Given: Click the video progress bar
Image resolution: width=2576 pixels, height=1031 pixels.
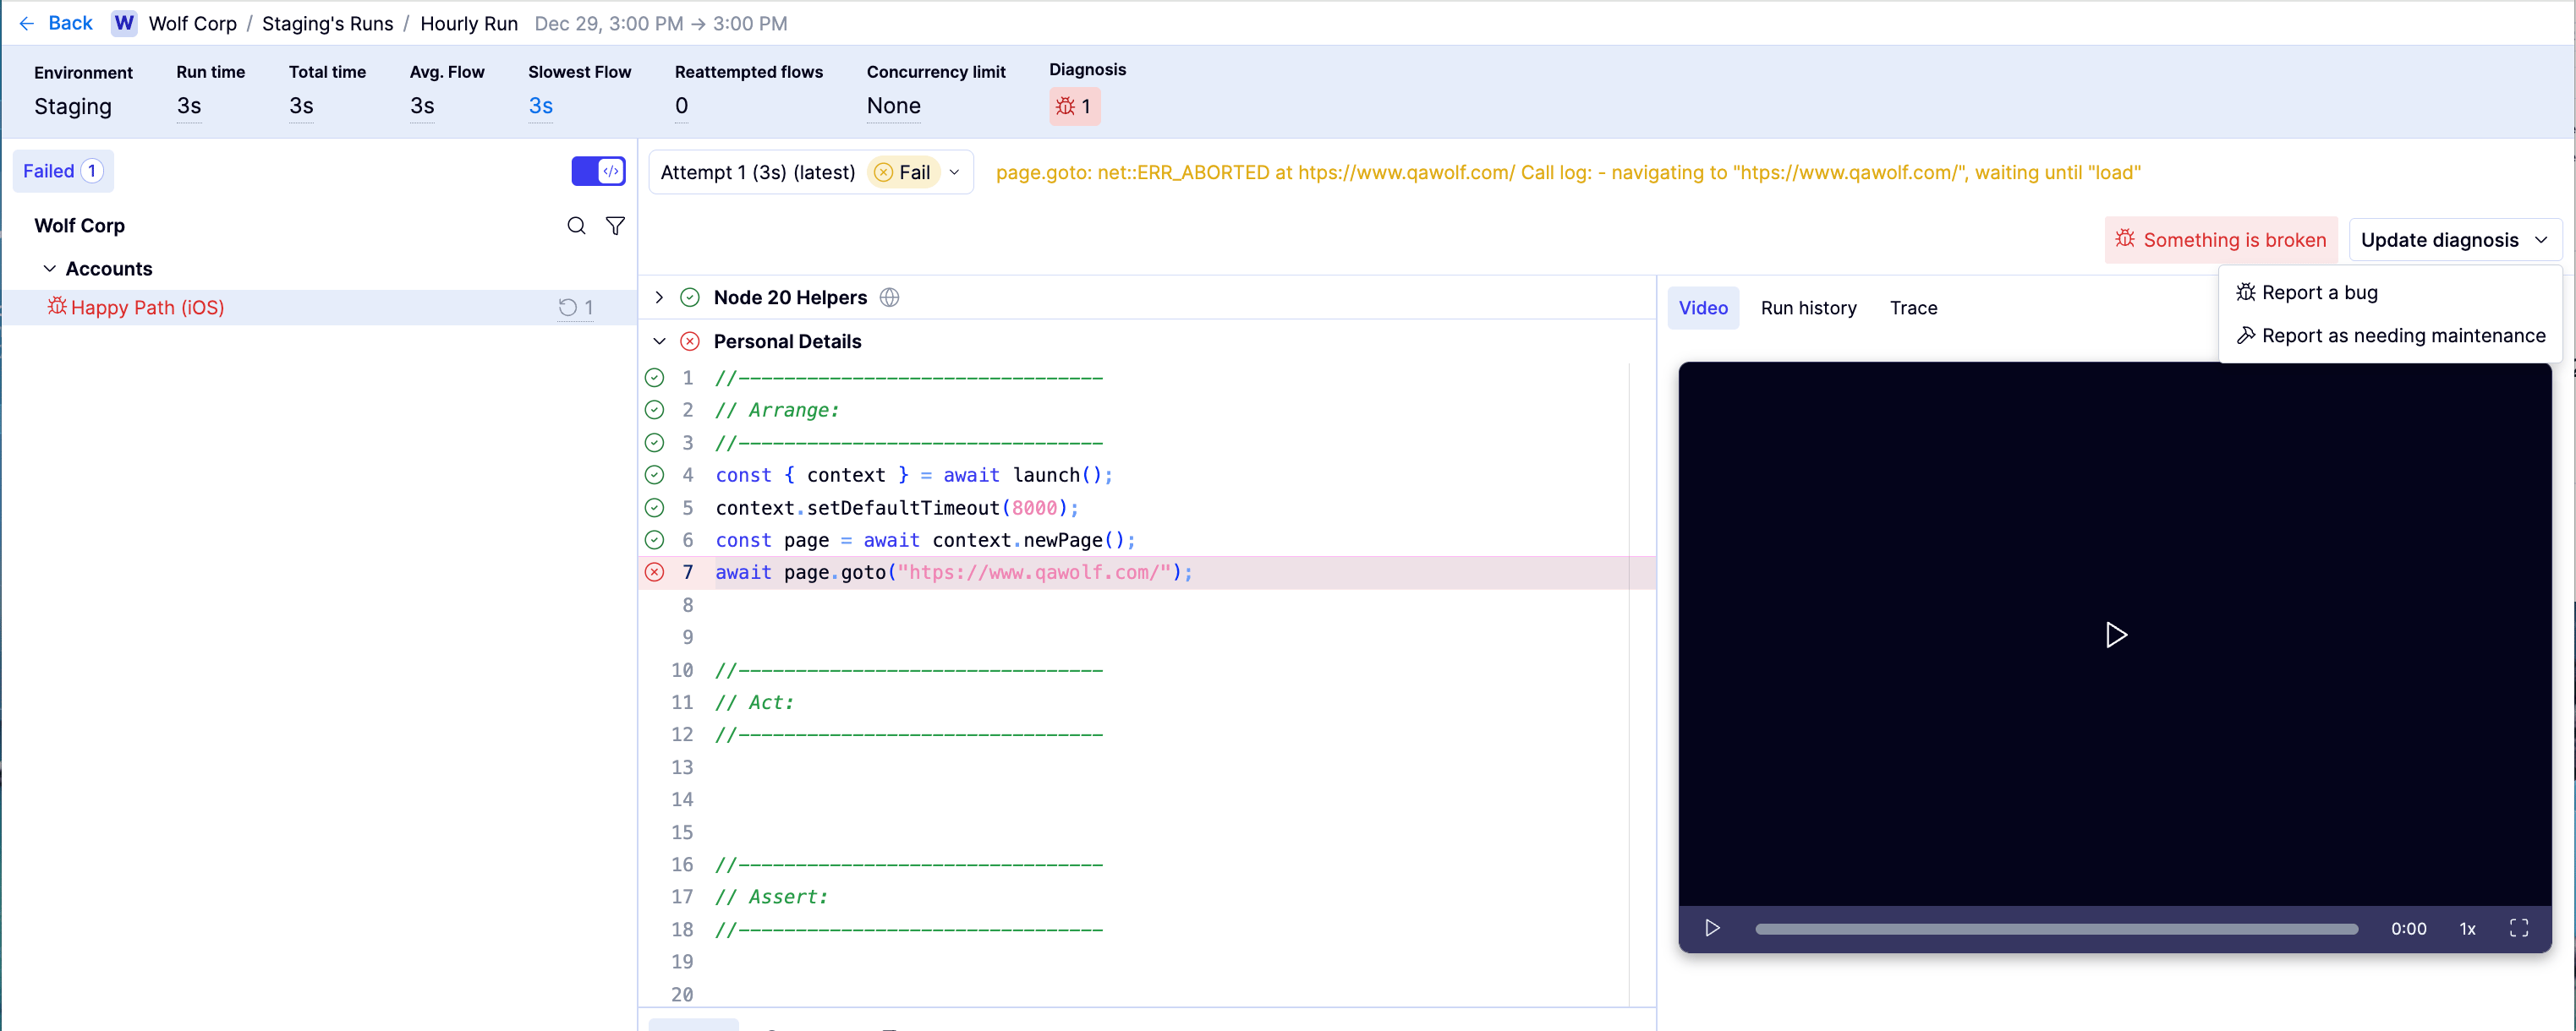Looking at the screenshot, I should (2056, 929).
